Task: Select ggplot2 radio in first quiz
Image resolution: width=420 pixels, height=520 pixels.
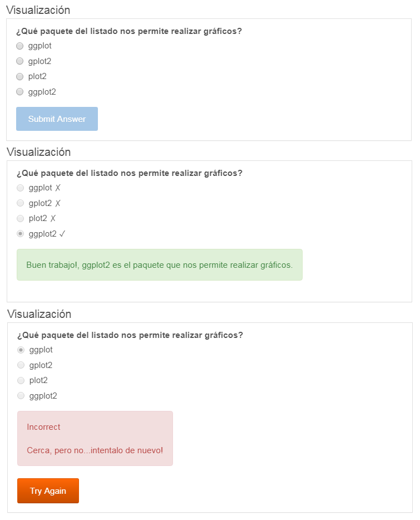Action: click(20, 91)
